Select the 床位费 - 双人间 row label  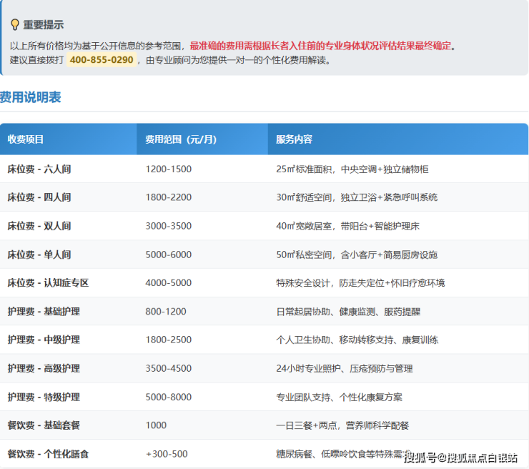[x=39, y=226]
